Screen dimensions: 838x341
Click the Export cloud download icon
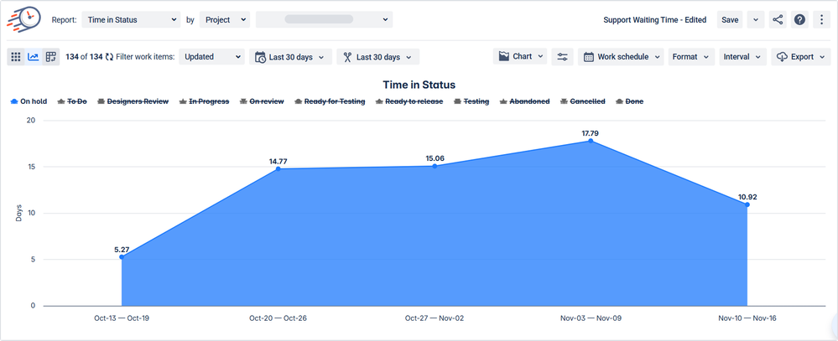[x=783, y=57]
